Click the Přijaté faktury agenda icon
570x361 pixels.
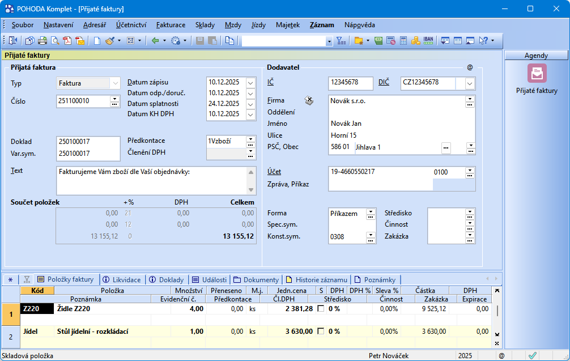[x=537, y=74]
